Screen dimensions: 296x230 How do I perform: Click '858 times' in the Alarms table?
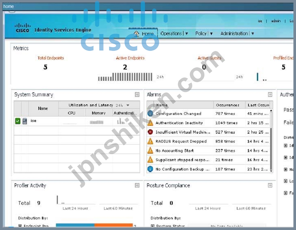(x=225, y=141)
